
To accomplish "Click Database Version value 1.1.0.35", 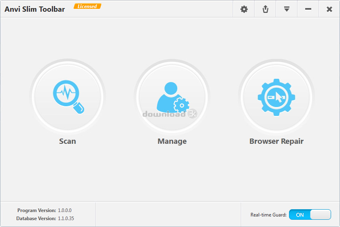I will 66,219.
